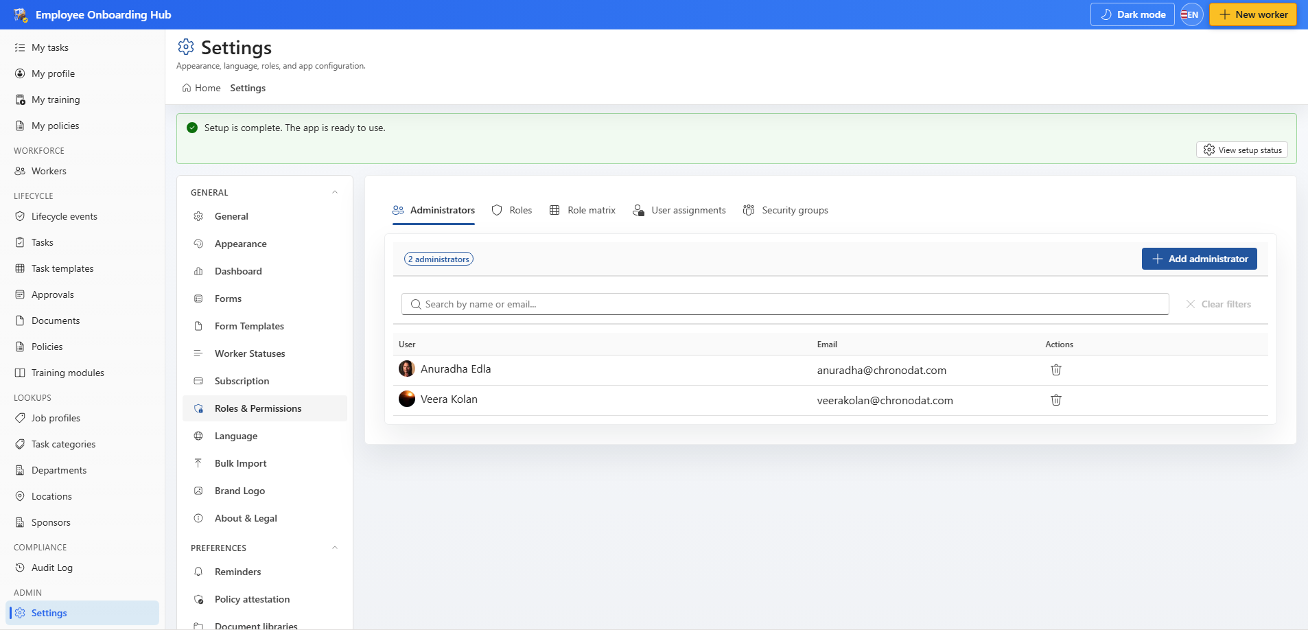Image resolution: width=1308 pixels, height=630 pixels.
Task: Click Veera Kolan's avatar
Action: click(407, 399)
